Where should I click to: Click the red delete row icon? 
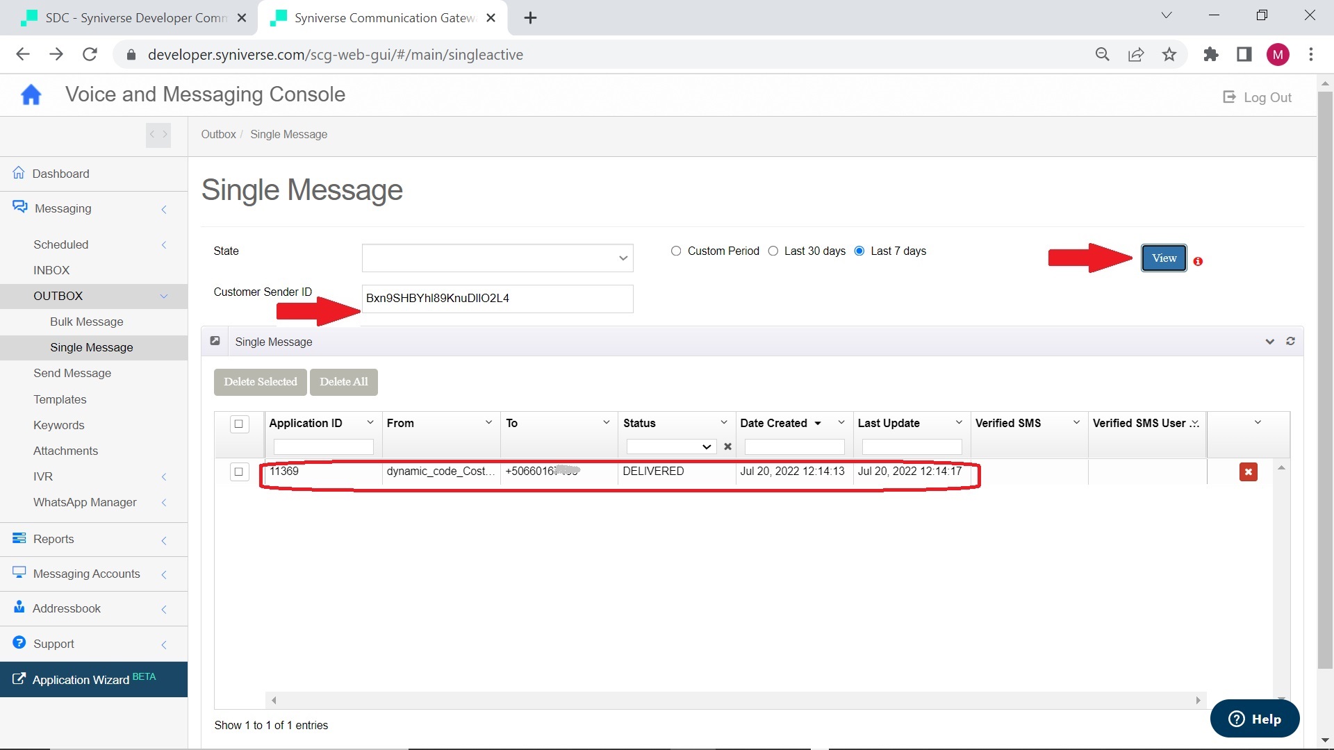[x=1248, y=472]
